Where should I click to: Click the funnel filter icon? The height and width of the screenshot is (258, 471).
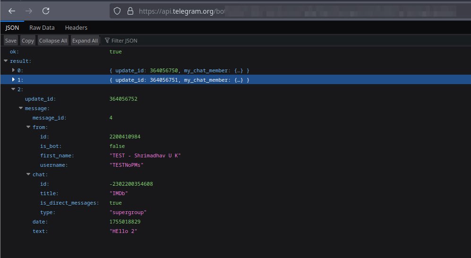(x=107, y=41)
